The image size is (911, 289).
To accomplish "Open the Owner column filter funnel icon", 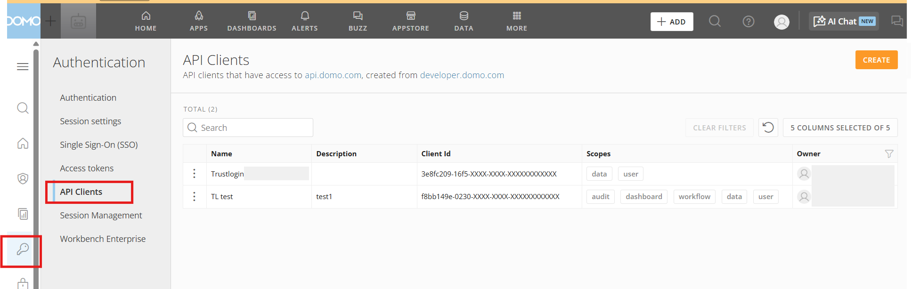I will [889, 153].
